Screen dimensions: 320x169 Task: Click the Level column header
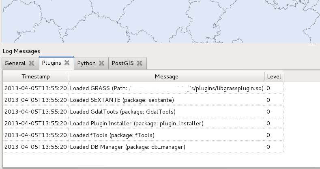pos(273,76)
